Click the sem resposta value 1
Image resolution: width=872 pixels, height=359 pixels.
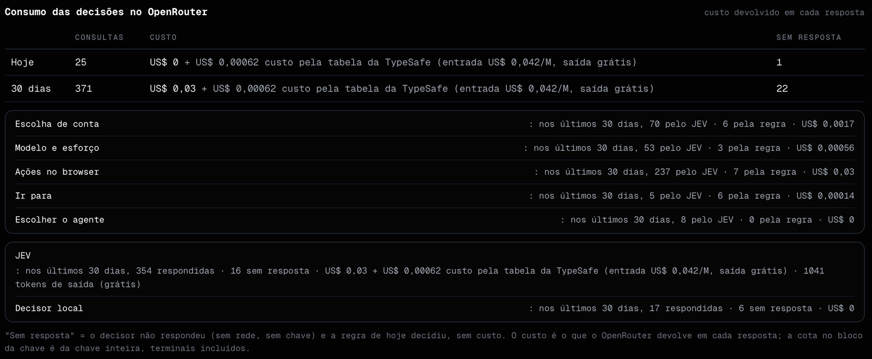point(779,62)
